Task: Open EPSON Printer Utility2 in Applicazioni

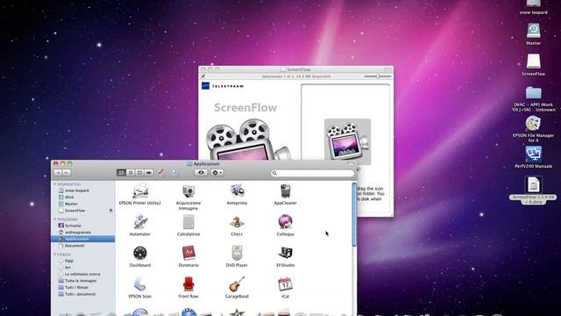Action: [x=140, y=191]
